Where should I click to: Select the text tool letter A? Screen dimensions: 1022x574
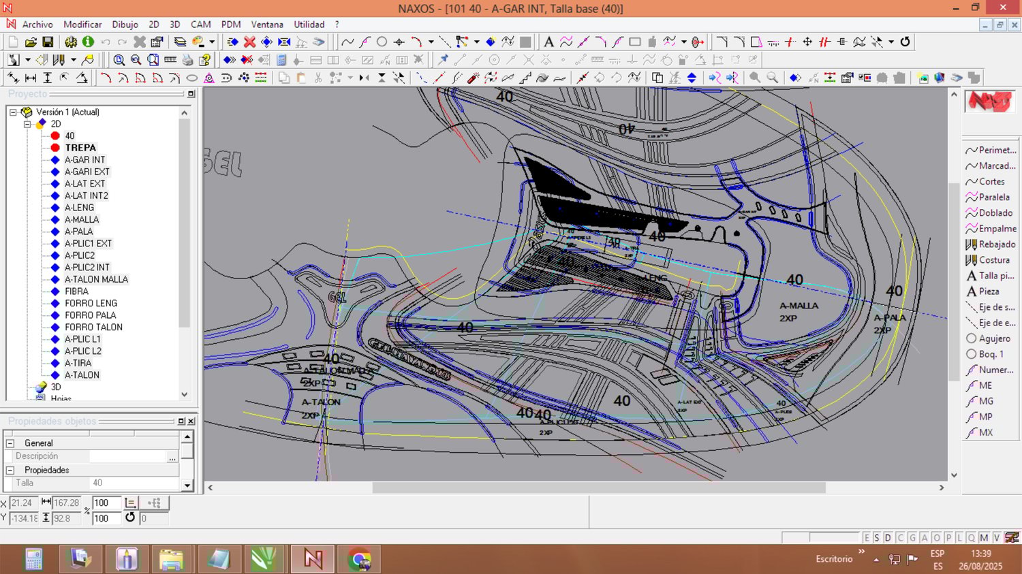tap(548, 42)
